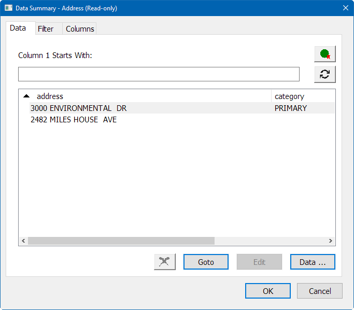Open the Data ... button
Image resolution: width=354 pixels, height=310 pixels.
313,262
